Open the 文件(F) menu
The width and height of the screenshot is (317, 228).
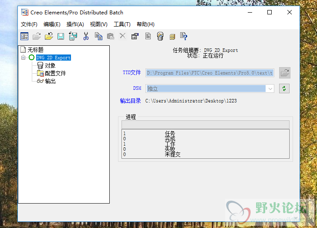click(29, 24)
